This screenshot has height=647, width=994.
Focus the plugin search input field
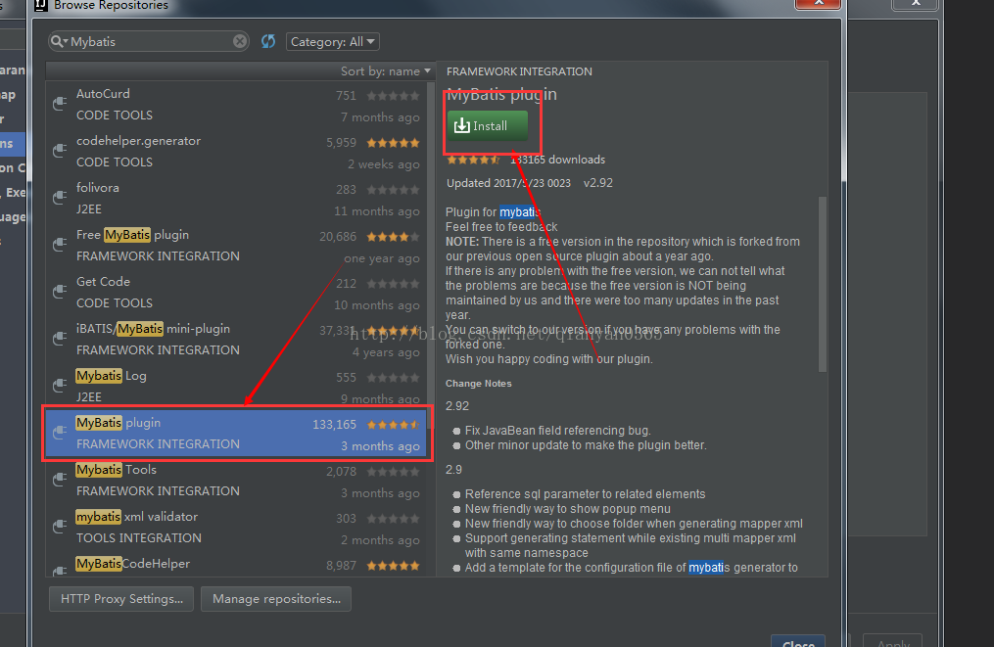[x=151, y=41]
